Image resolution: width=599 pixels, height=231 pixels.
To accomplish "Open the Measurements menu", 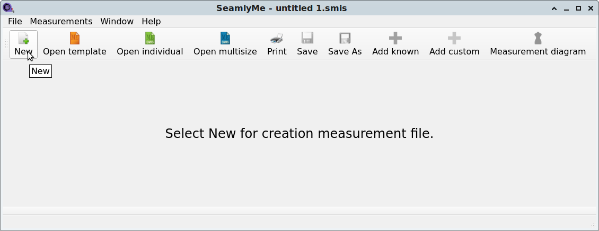I will (61, 21).
